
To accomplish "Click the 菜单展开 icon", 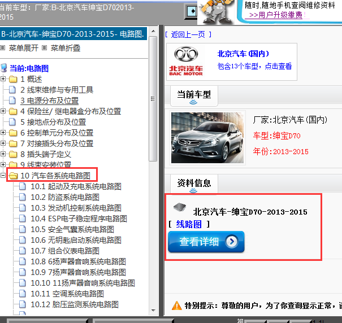I will tap(3, 48).
